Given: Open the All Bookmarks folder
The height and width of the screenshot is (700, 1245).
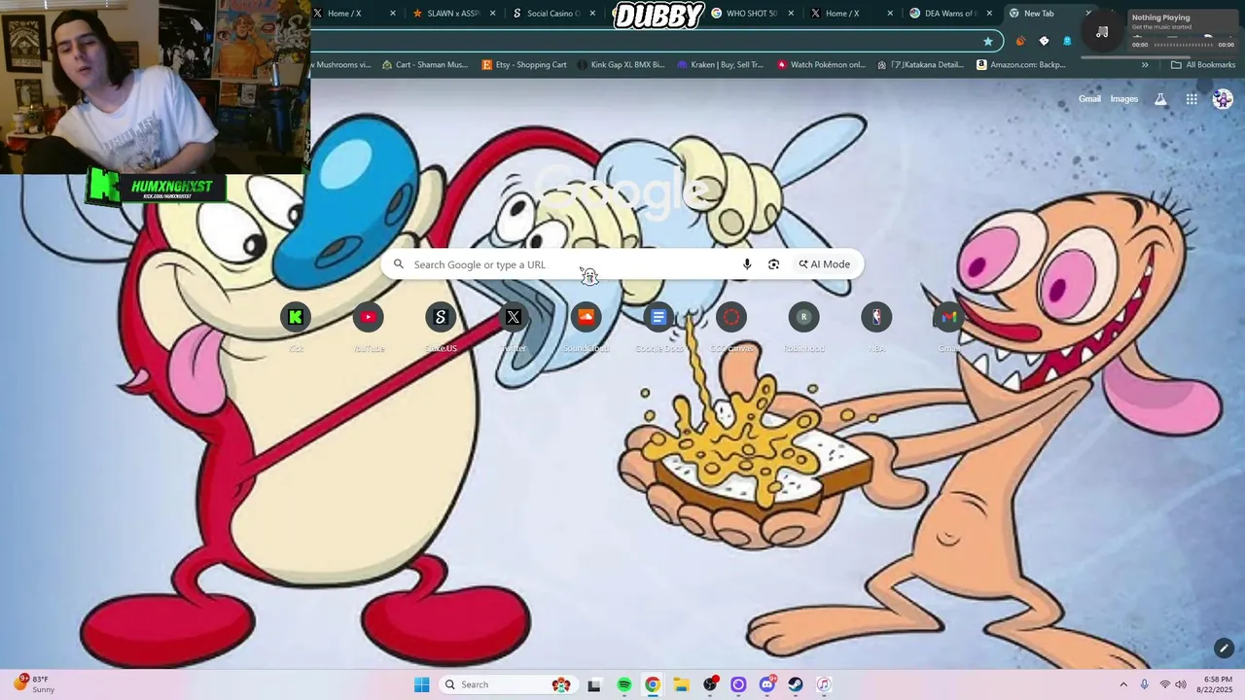Looking at the screenshot, I should click(x=1203, y=65).
